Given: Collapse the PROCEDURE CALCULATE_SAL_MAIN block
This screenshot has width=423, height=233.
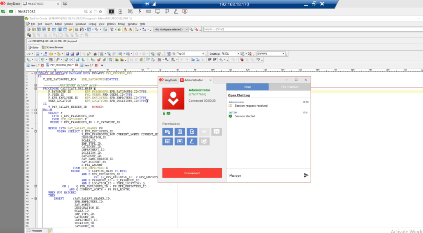Looking at the screenshot, I should click(36, 89).
